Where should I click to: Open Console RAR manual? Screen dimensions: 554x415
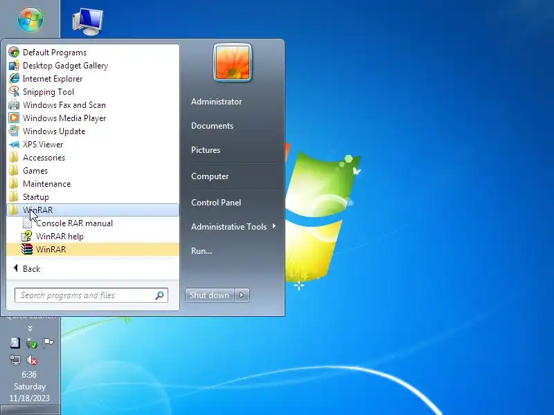click(93, 223)
